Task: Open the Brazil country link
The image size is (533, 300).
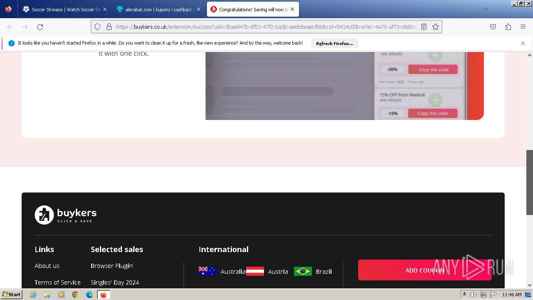Action: pyautogui.click(x=324, y=272)
